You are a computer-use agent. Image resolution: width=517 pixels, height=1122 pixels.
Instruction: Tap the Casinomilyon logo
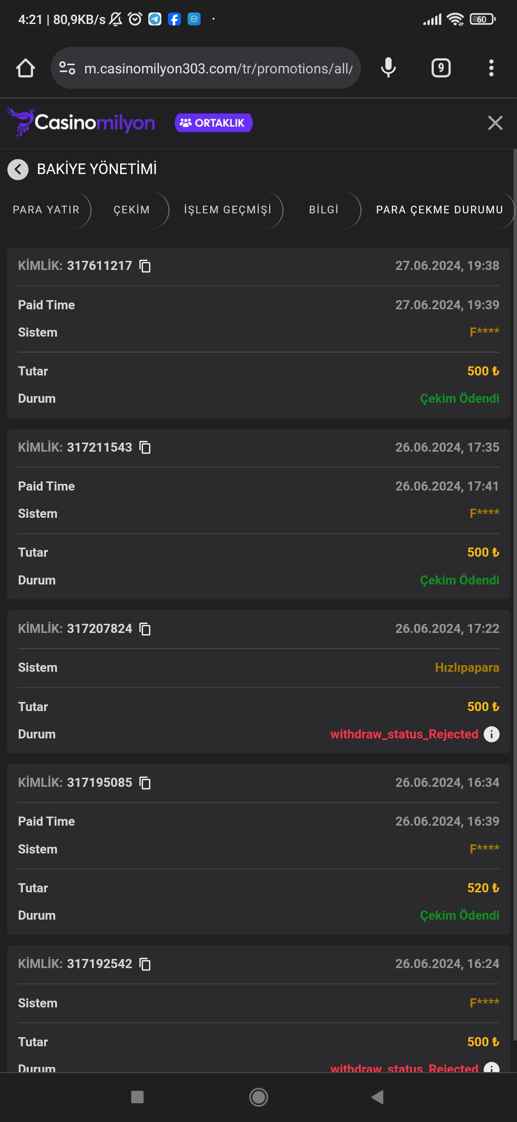(81, 122)
